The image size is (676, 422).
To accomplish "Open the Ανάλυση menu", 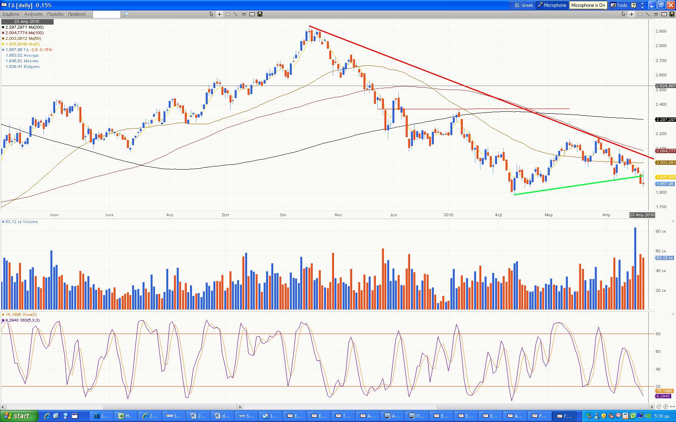I will pyautogui.click(x=33, y=14).
